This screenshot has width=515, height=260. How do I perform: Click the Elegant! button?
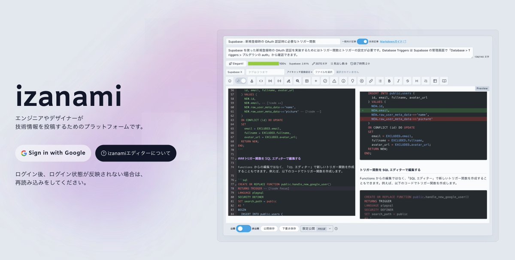point(236,63)
